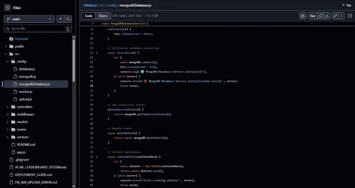
Task: Click the public folder icon
Action: 11,46
